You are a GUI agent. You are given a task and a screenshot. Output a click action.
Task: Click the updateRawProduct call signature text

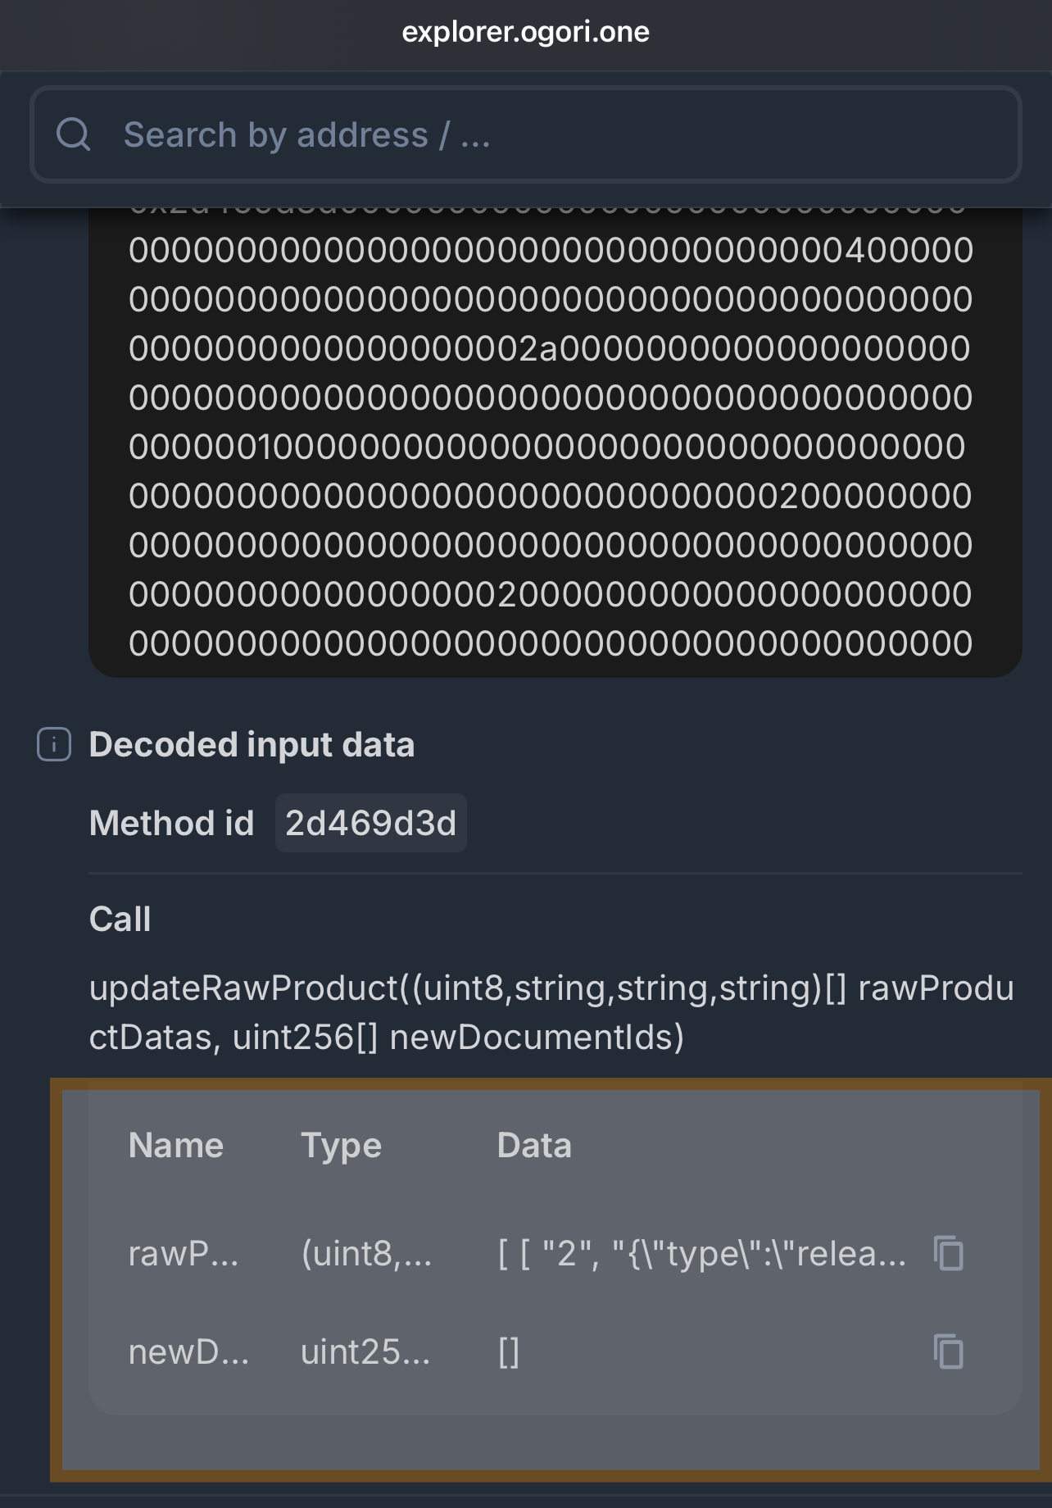pyautogui.click(x=551, y=1012)
